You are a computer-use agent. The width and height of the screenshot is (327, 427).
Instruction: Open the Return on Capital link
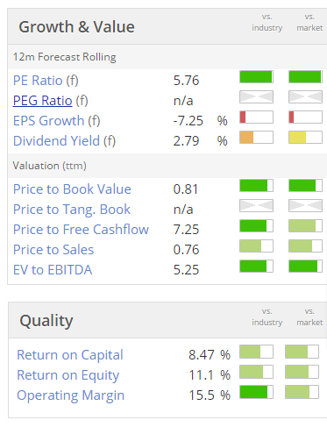point(70,355)
